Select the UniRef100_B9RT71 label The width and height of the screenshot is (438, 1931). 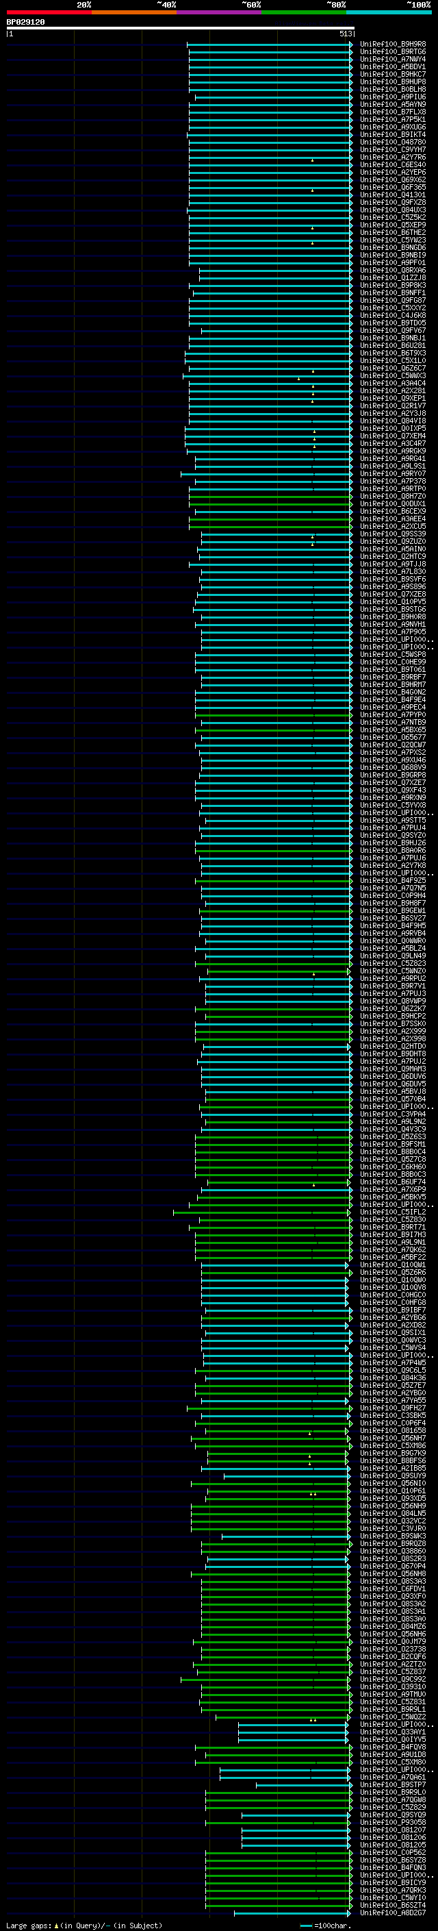click(x=393, y=1227)
